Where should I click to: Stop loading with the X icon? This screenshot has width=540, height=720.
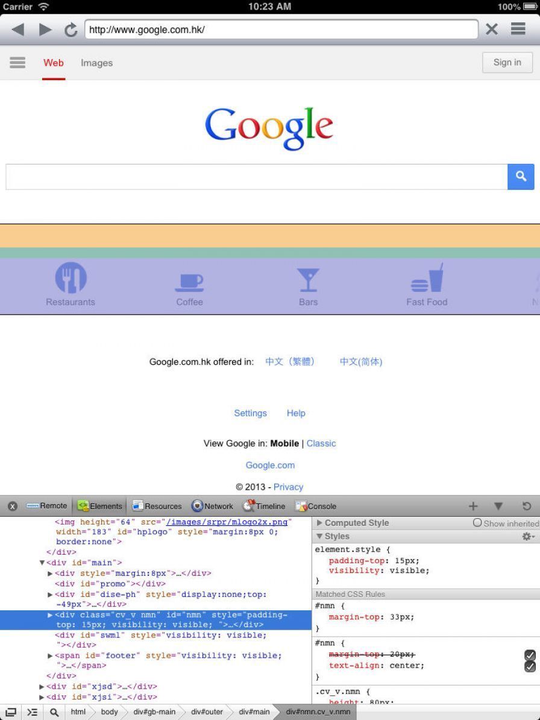pyautogui.click(x=492, y=29)
